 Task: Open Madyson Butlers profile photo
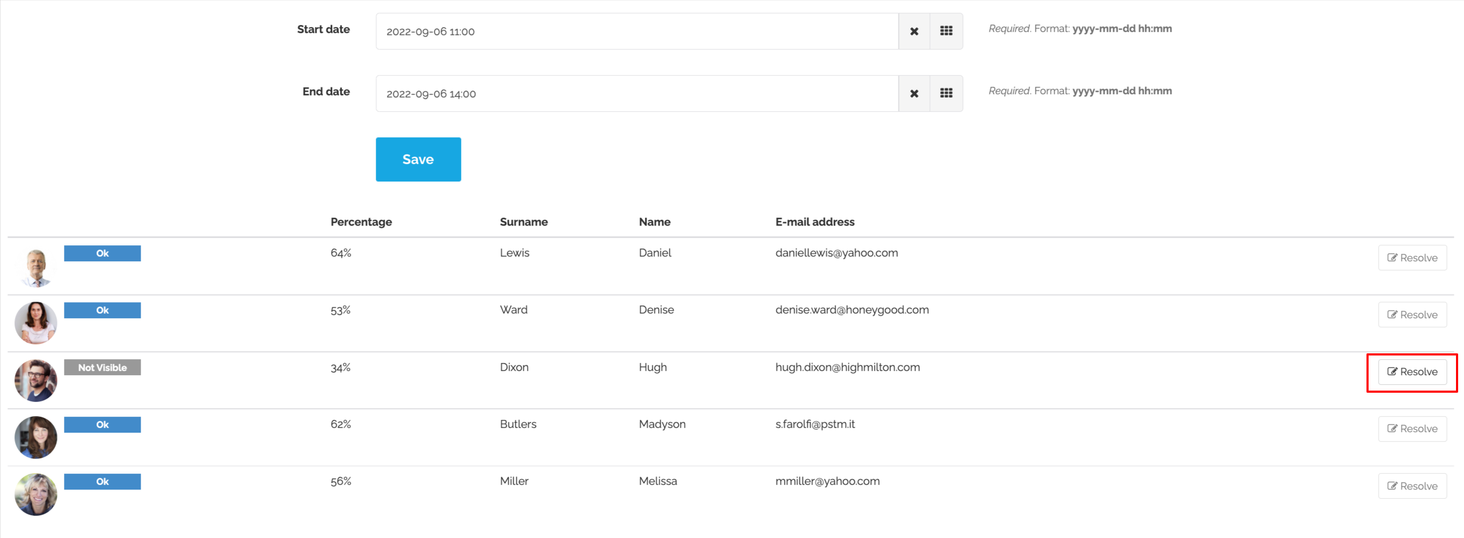(x=36, y=437)
